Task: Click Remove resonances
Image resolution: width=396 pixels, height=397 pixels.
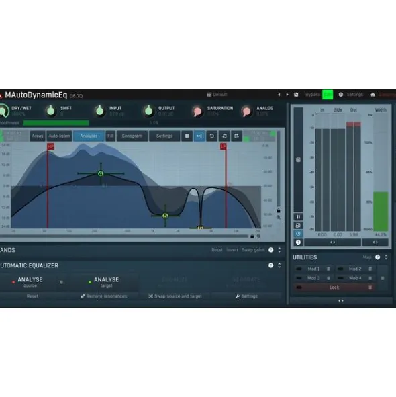Action: click(104, 296)
